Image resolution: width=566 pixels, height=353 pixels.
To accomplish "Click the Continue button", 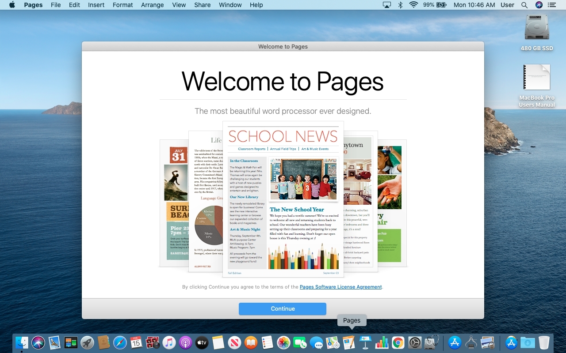I will pyautogui.click(x=283, y=309).
